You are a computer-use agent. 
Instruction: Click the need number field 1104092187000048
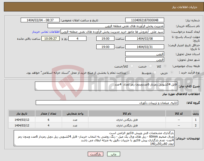point(144,20)
